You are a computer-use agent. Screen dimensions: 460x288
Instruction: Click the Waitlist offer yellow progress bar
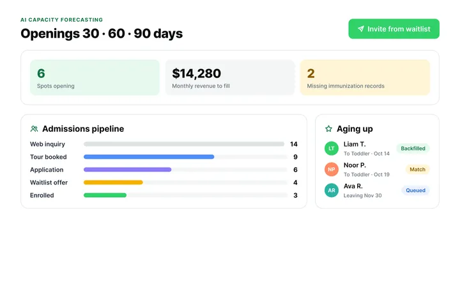(x=113, y=182)
